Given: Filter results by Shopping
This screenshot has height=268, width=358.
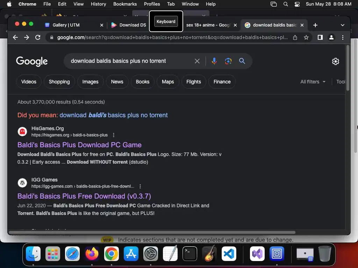Looking at the screenshot, I should click(59, 82).
